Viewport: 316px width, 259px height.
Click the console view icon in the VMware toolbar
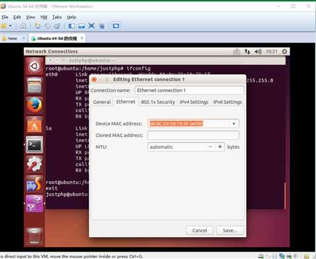point(116,26)
